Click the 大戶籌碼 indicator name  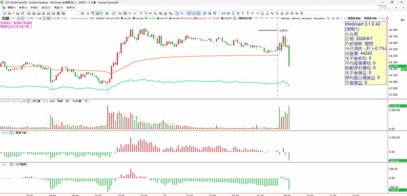pyautogui.click(x=22, y=164)
